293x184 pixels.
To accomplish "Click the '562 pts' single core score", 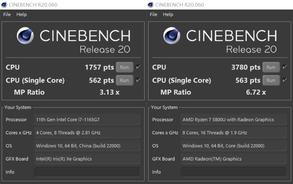I will (x=102, y=81).
